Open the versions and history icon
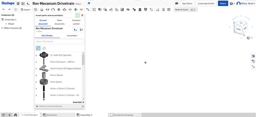This screenshot has width=256, height=117. tap(23, 3)
